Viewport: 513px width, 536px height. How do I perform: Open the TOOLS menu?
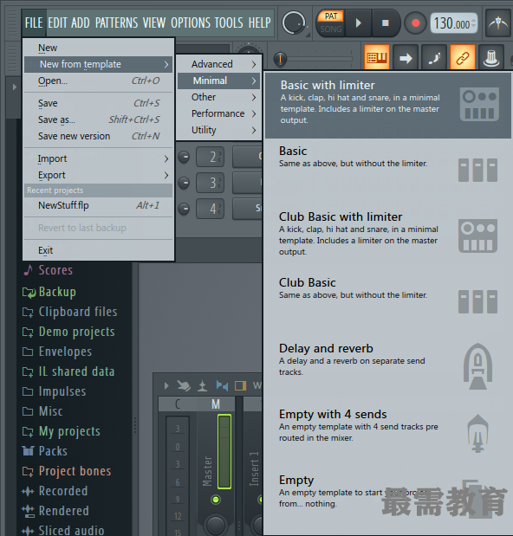229,23
